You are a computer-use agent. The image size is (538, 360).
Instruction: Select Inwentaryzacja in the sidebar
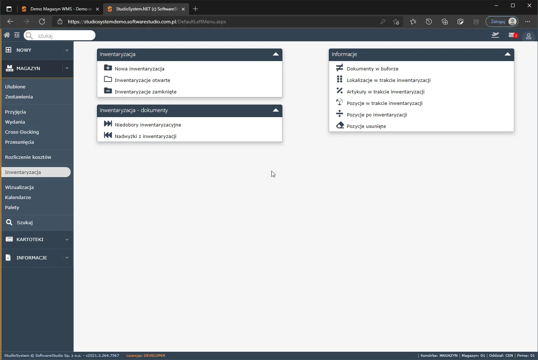[x=36, y=172]
